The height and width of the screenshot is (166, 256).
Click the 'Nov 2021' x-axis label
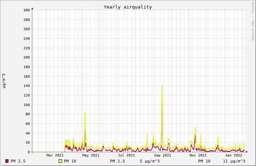coord(198,155)
